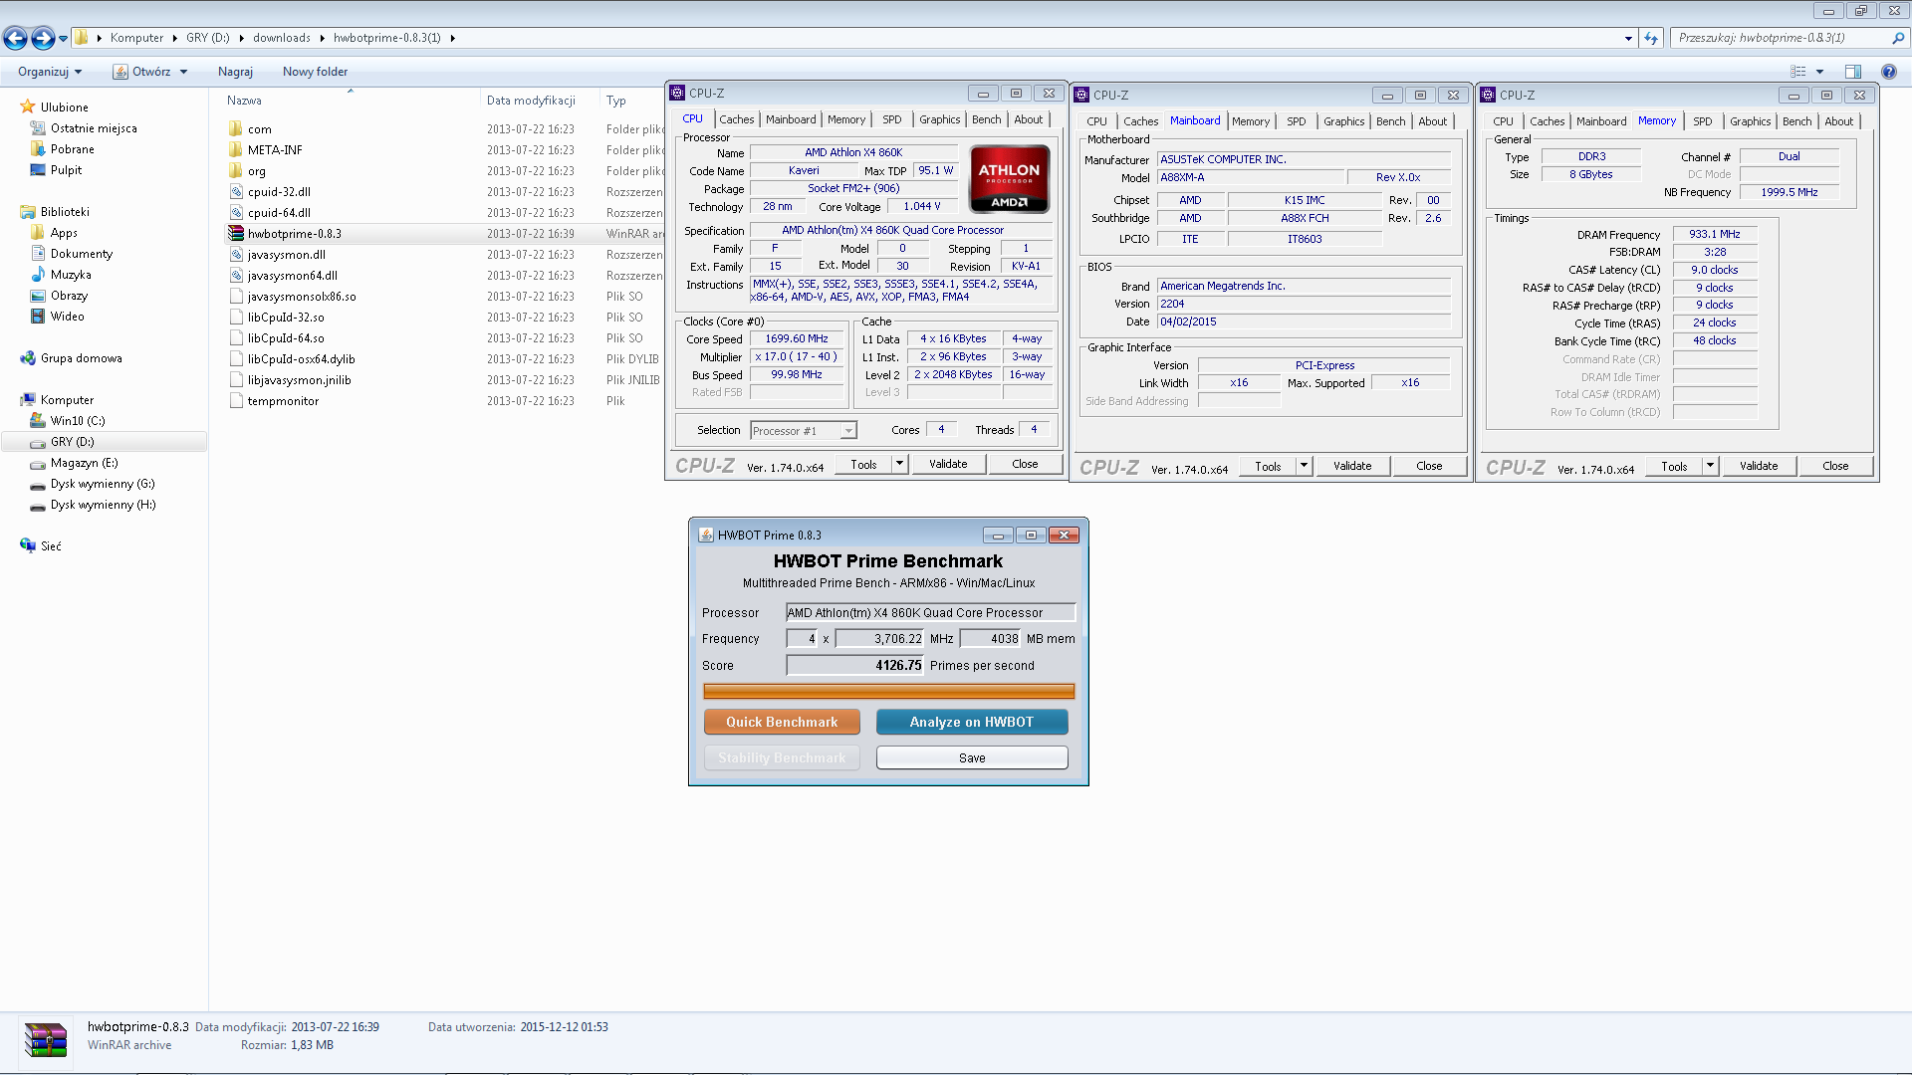Click the Pobrane downloads folder icon
The height and width of the screenshot is (1075, 1912).
pos(38,148)
